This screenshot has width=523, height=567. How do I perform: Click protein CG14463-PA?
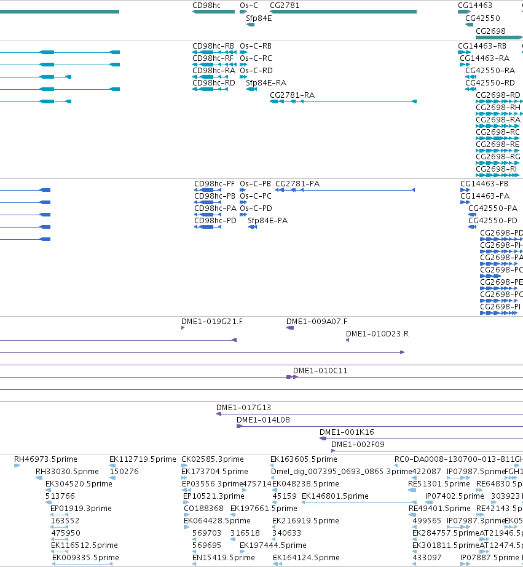tap(465, 202)
